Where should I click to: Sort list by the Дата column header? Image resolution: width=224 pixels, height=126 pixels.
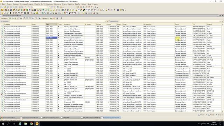click(51, 24)
